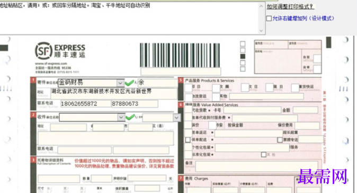Click the 托寄物 contents description field
Image resolution: width=357 pixels, height=193 pixels.
[x=59, y=179]
